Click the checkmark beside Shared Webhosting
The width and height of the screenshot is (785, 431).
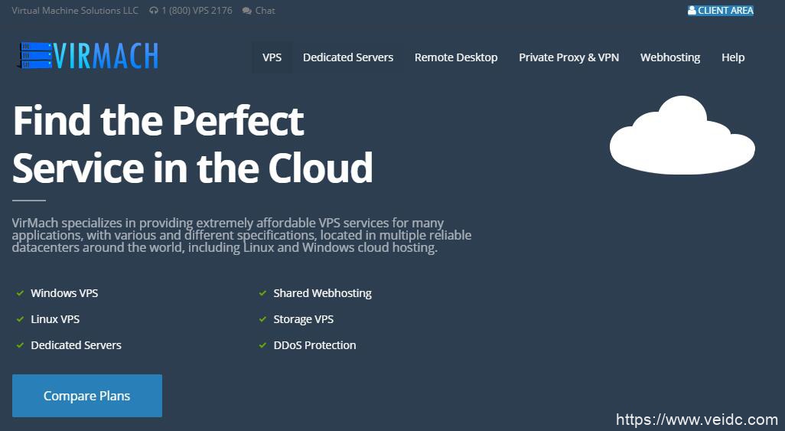click(263, 293)
